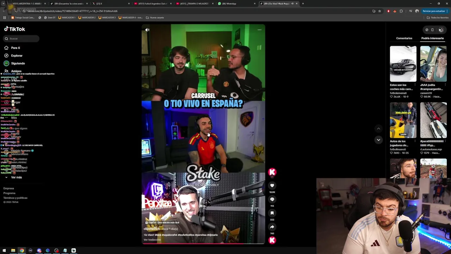Open the Trabajo Social bookmark
Screen dimensions: 451x254
23,18
